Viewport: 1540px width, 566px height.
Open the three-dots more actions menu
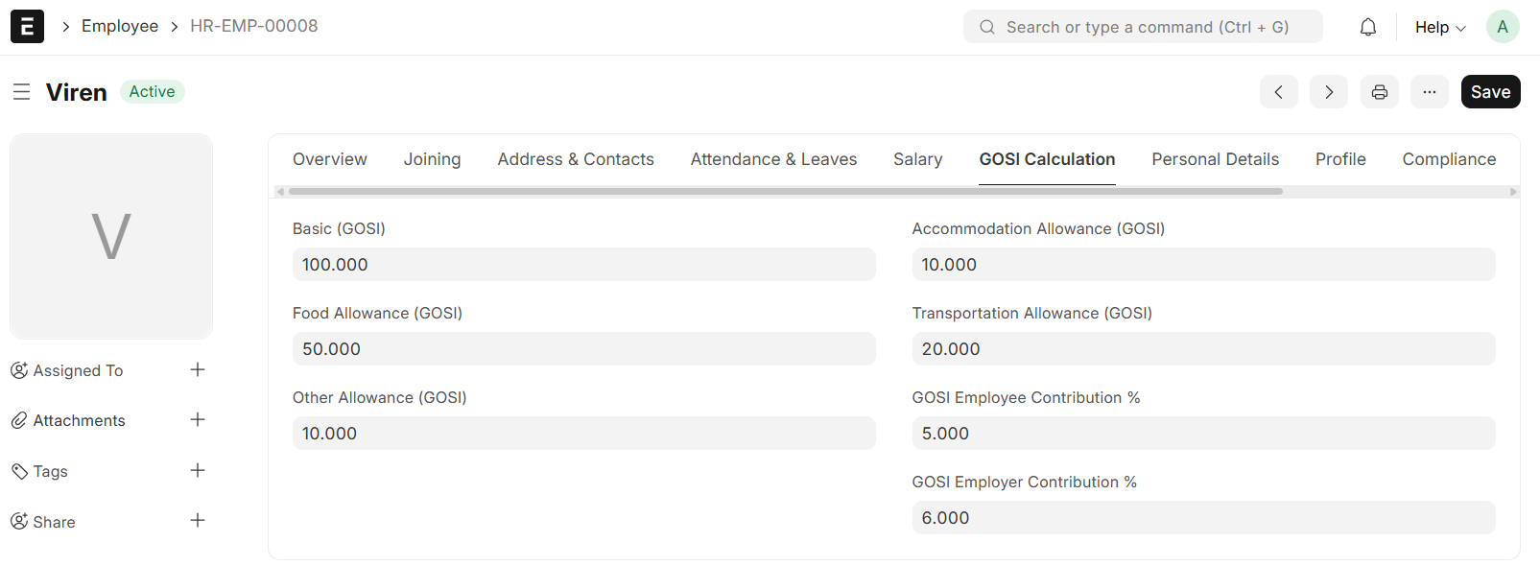click(1429, 92)
